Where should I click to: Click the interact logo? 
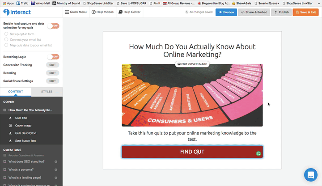click(x=17, y=12)
